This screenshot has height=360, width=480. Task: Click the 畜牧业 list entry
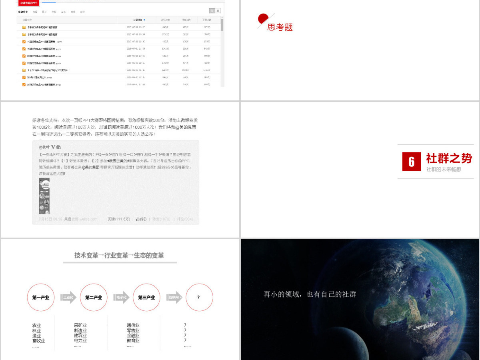38,341
